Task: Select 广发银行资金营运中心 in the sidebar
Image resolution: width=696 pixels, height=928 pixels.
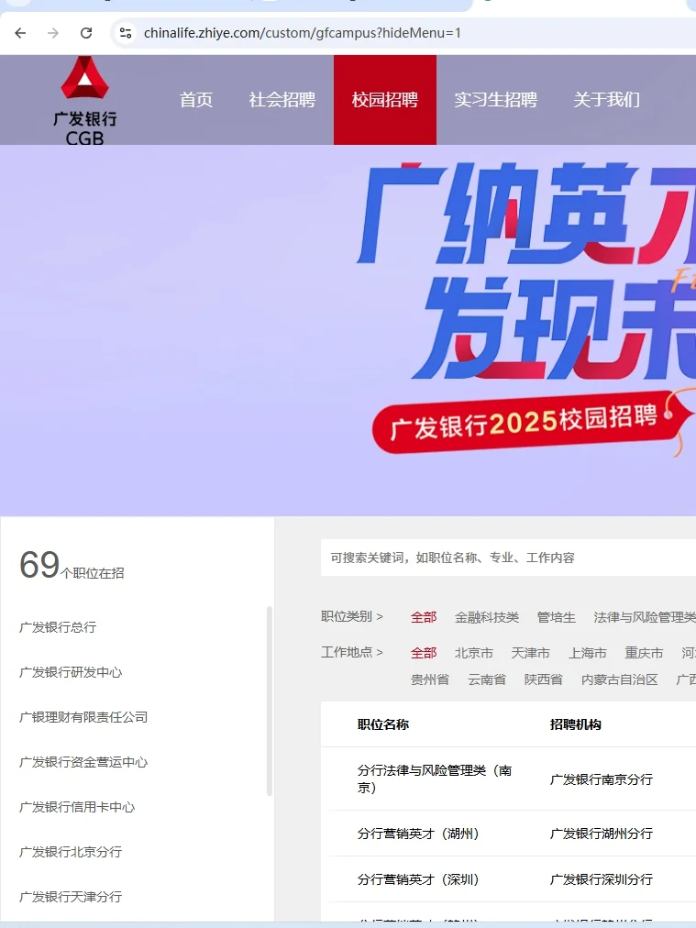Action: 83,762
